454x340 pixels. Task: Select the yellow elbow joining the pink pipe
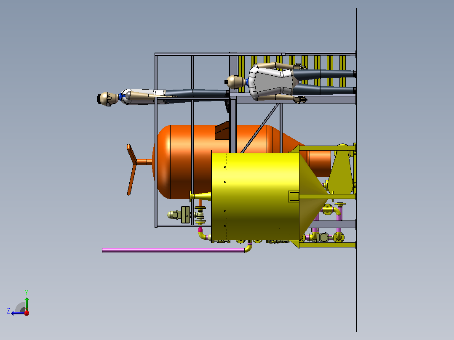(248, 248)
